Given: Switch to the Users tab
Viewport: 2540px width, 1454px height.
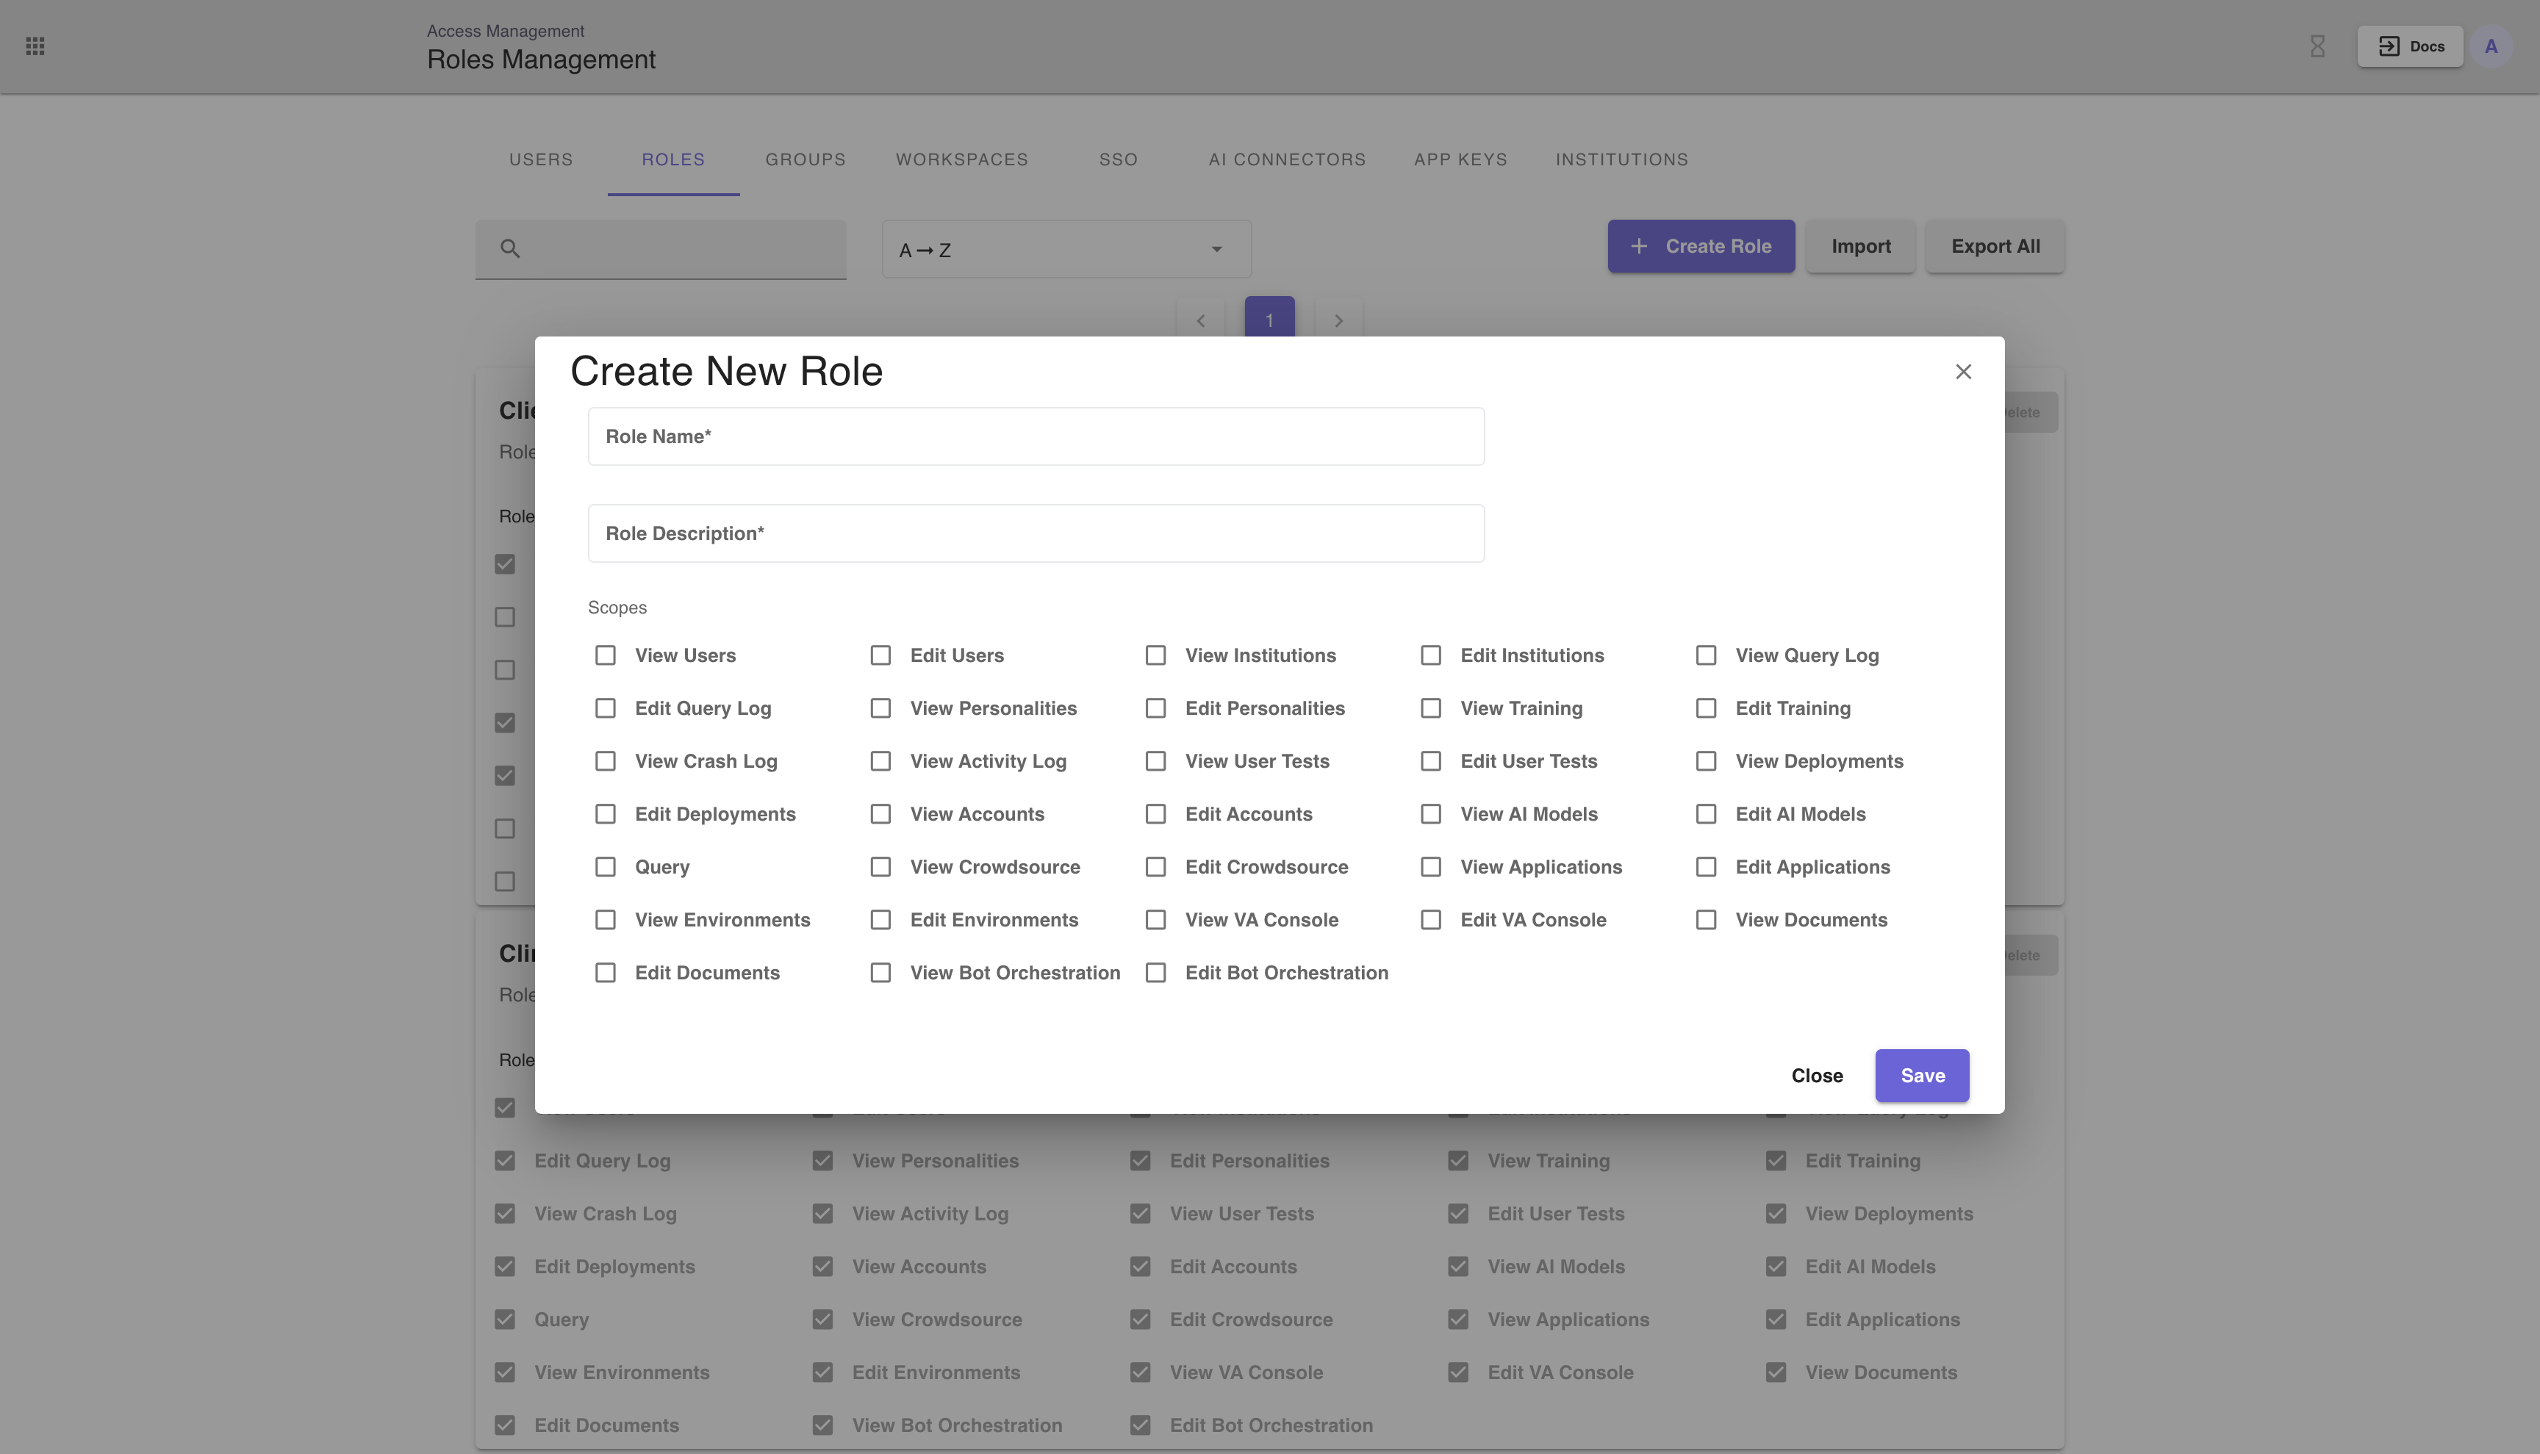Looking at the screenshot, I should tap(542, 159).
